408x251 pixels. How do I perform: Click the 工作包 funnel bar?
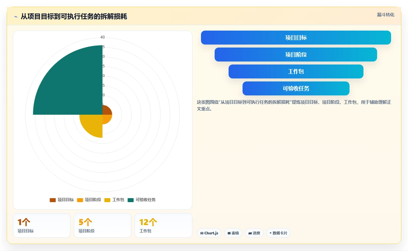(x=296, y=71)
